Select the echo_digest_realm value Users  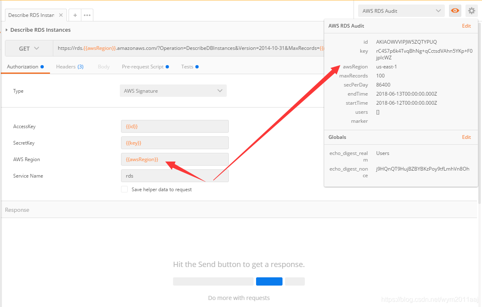tap(382, 153)
